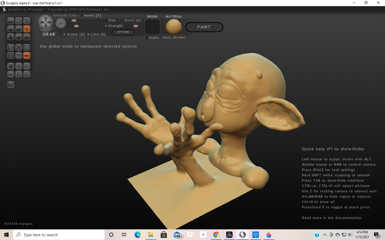
Task: Open Read more in the documentation
Action: click(x=332, y=218)
